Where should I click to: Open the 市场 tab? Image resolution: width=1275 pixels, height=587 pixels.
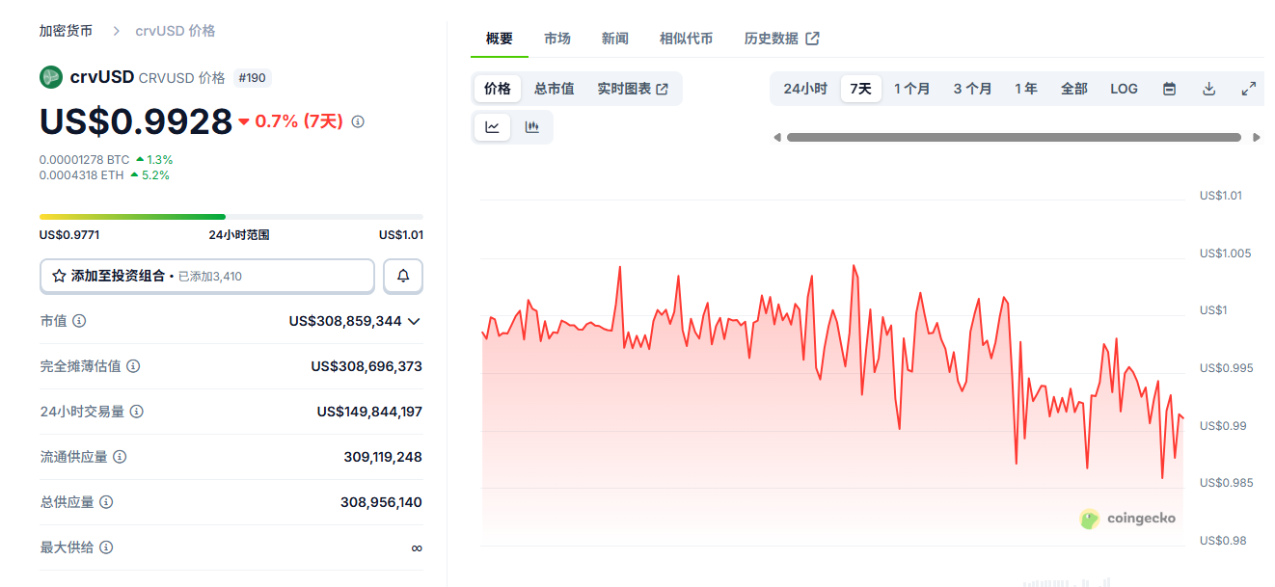click(556, 39)
